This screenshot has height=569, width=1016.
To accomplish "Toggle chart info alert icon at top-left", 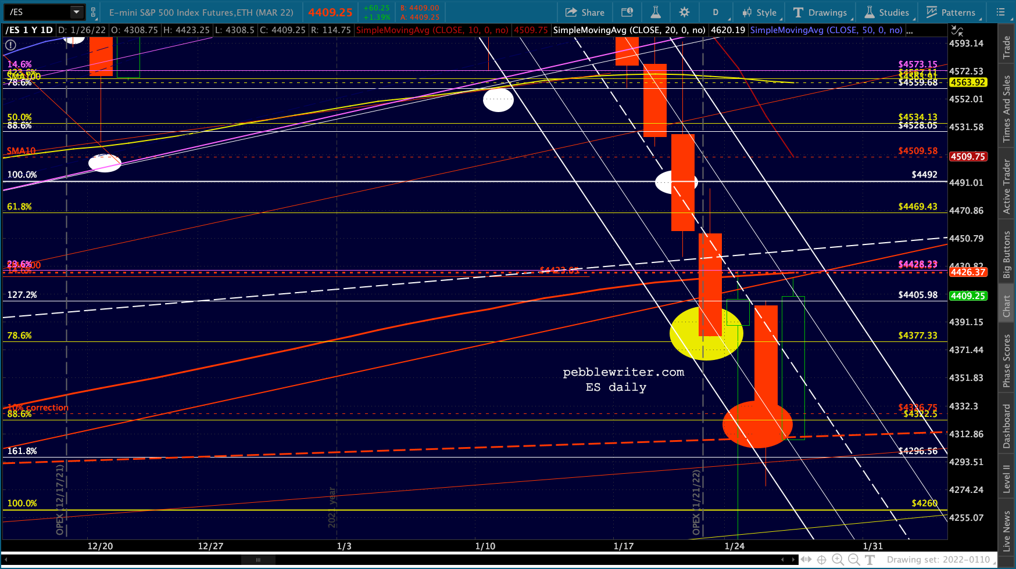I will [x=10, y=45].
